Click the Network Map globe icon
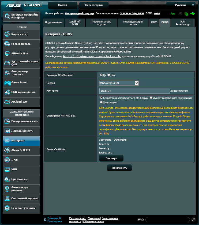Screen dimensions: 199x225 click(7, 34)
